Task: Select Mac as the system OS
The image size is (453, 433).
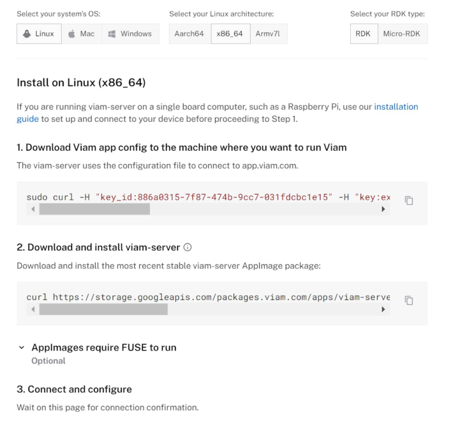Action: [81, 34]
